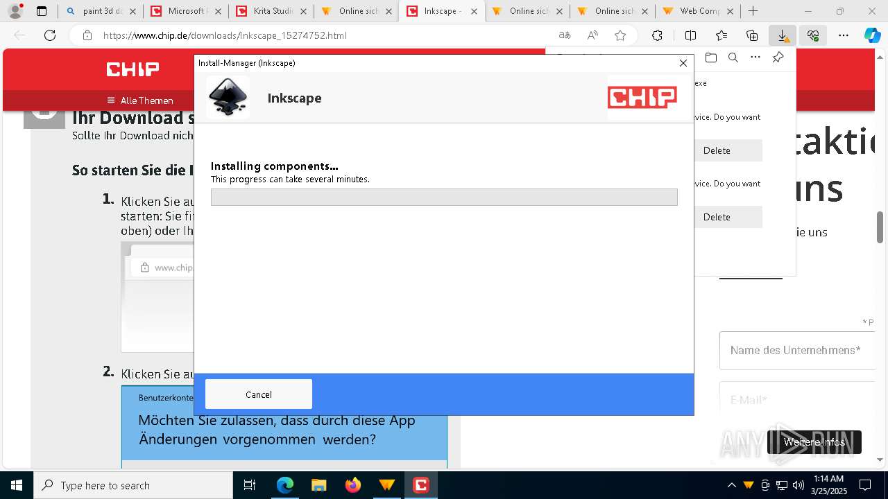This screenshot has width=888, height=499.
Task: Click the address bar URL
Action: (x=225, y=35)
